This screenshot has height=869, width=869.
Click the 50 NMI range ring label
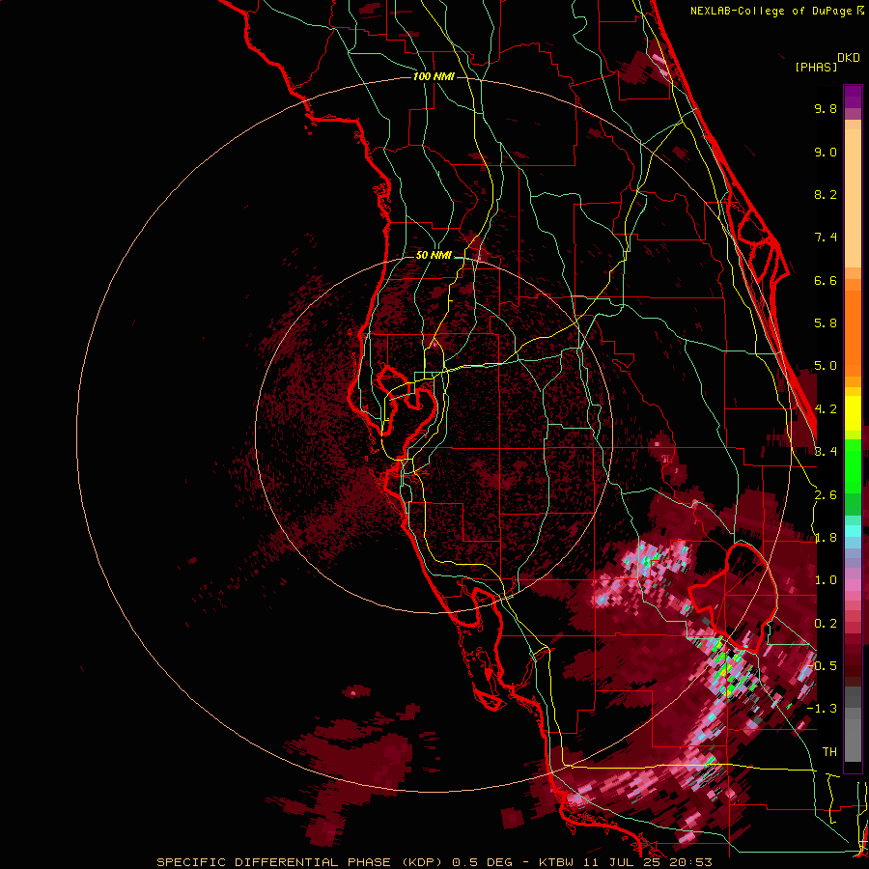(x=434, y=256)
